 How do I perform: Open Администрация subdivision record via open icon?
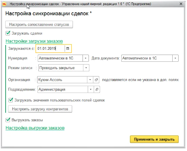pos(97,89)
